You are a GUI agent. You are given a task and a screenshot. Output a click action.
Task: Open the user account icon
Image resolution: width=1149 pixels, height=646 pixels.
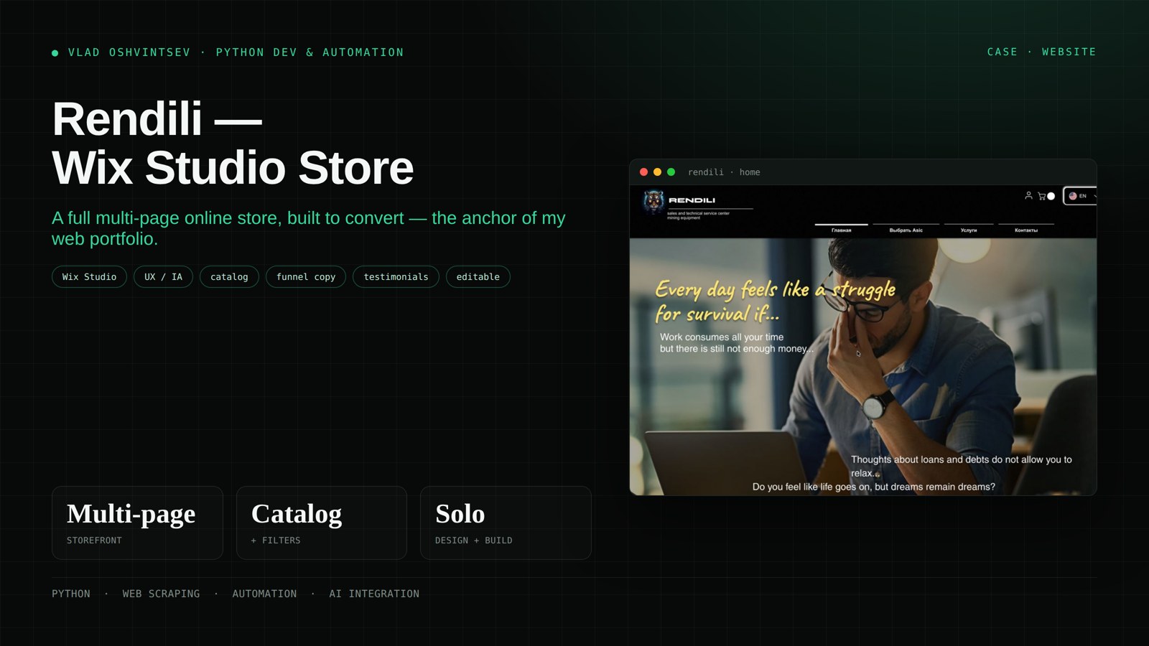(x=1028, y=195)
